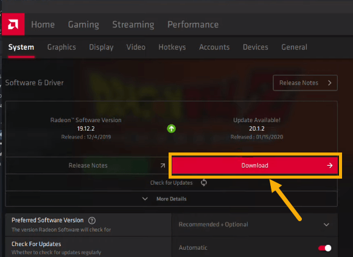
Task: Click the Preferred Software Version label
Action: coord(47,220)
